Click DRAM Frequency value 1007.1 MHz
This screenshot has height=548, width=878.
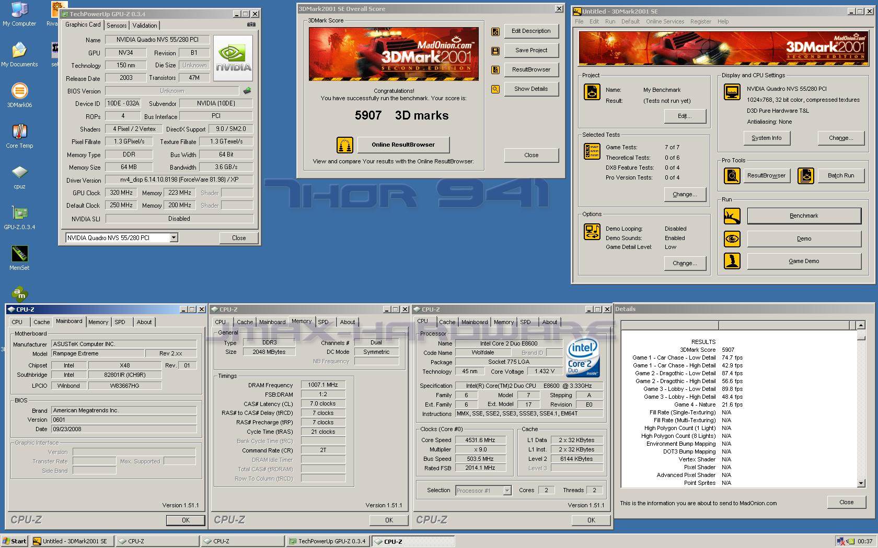(323, 385)
